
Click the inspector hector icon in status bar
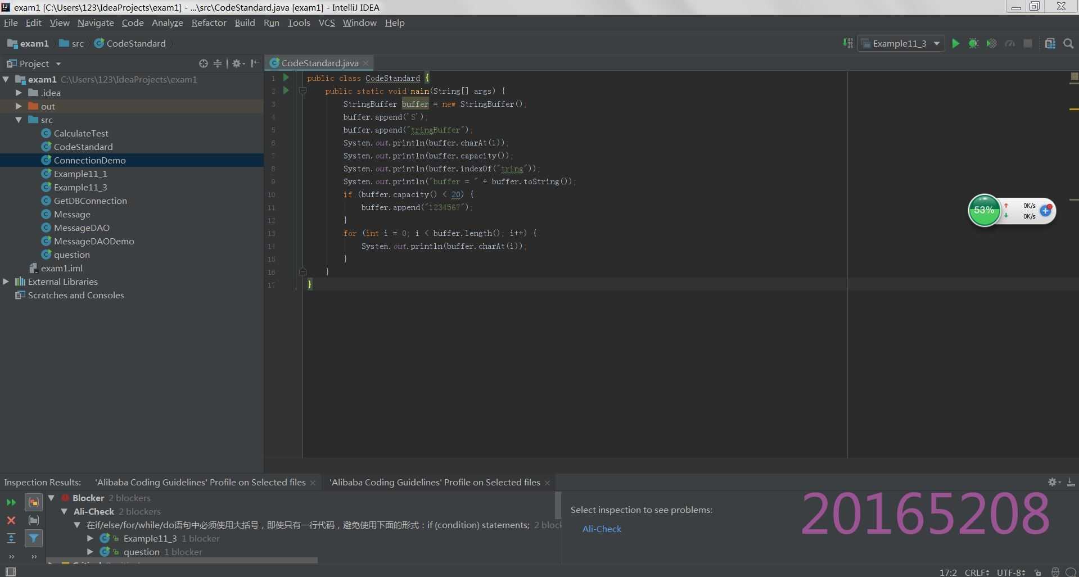1055,573
